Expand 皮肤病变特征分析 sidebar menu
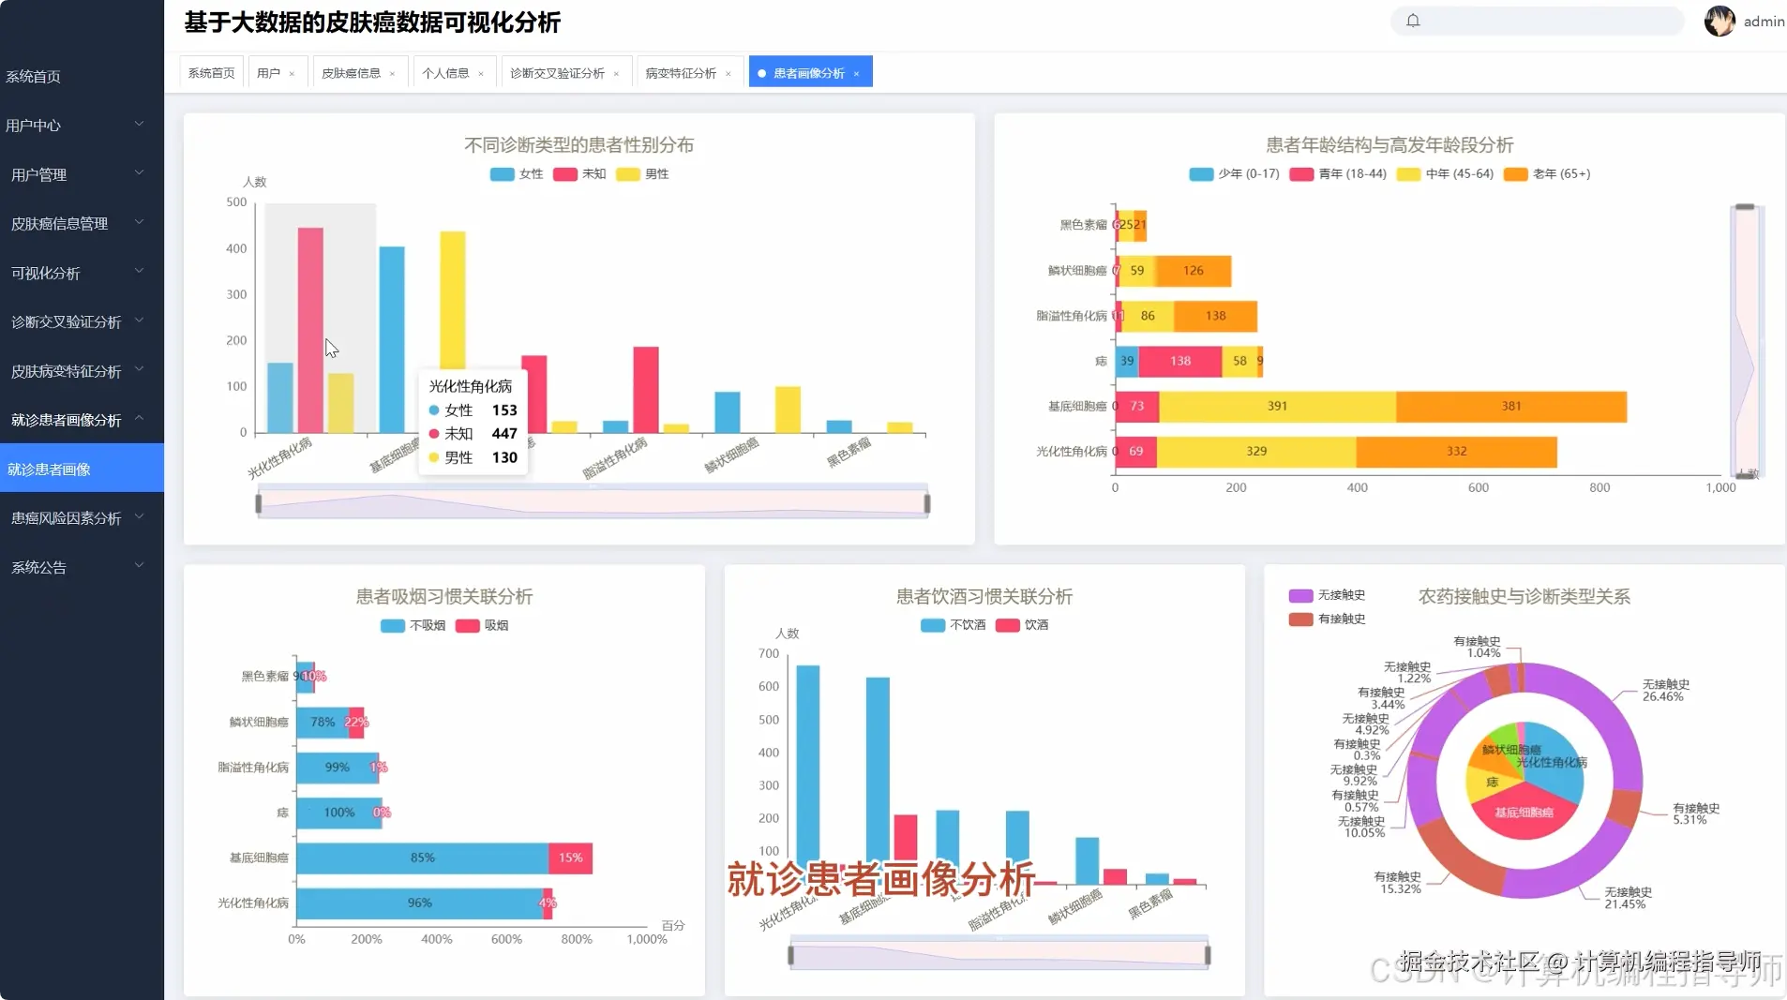The image size is (1787, 1000). pyautogui.click(x=82, y=371)
